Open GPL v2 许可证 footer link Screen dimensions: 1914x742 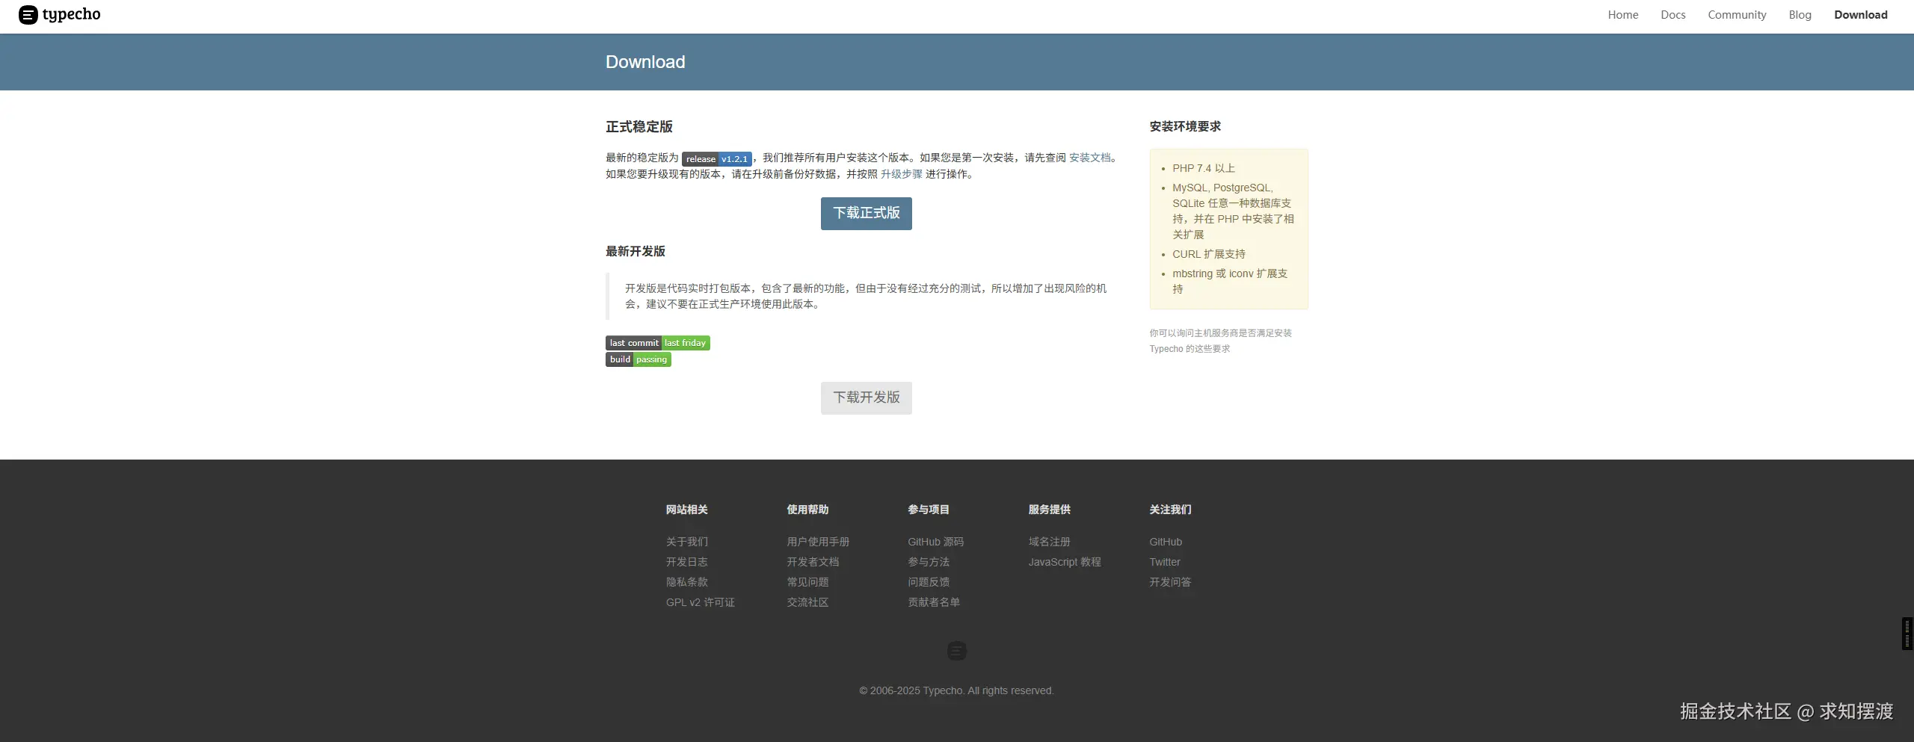coord(700,602)
